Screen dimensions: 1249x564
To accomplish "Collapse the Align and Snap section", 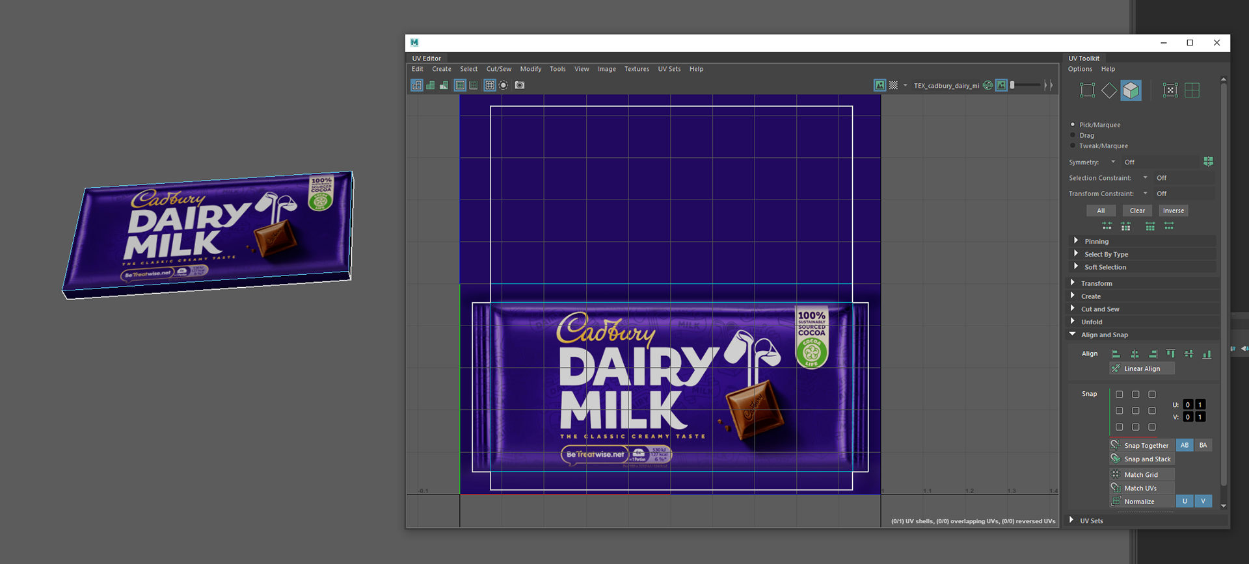I will (x=1073, y=334).
